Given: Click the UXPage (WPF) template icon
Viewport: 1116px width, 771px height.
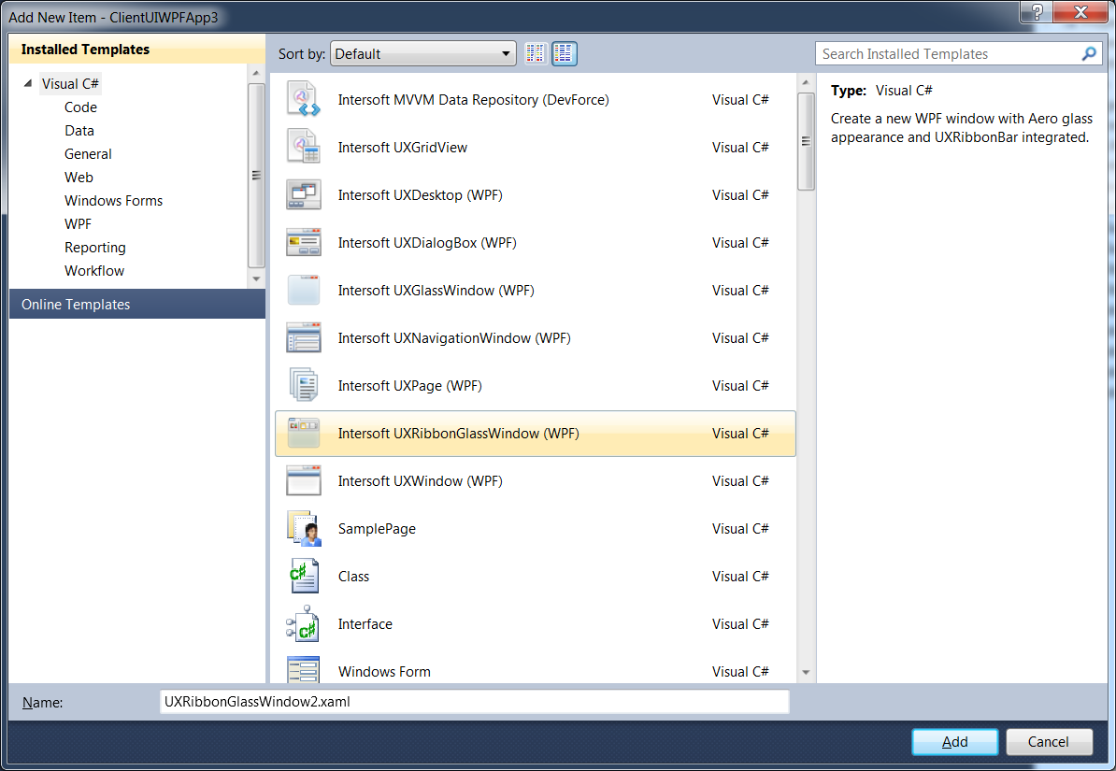Looking at the screenshot, I should pos(304,385).
